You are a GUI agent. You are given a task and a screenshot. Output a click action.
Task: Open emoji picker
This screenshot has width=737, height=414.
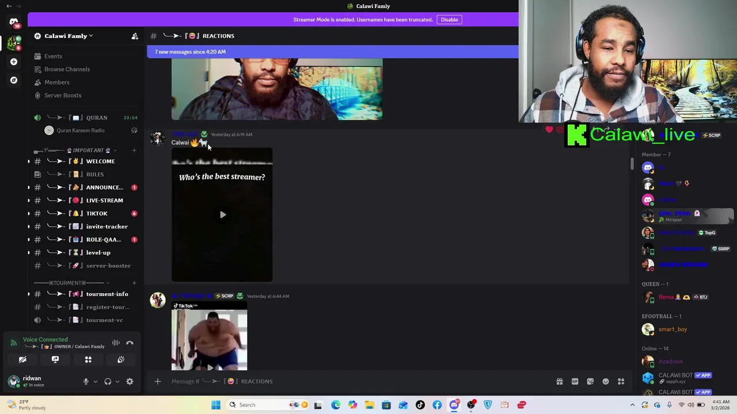click(606, 381)
